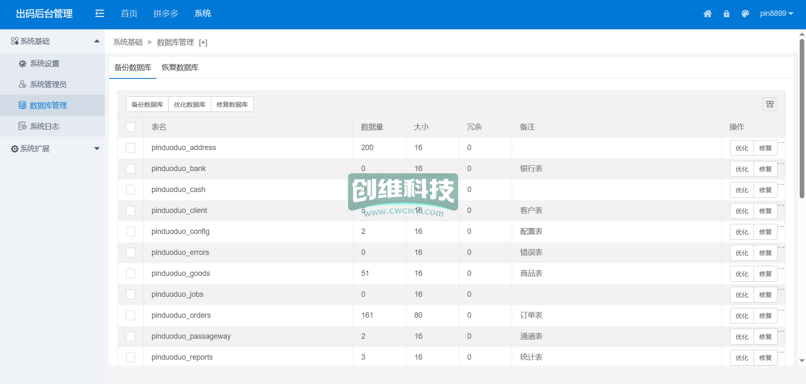The width and height of the screenshot is (806, 384).
Task: Expand the pin8899 user dropdown
Action: coord(776,14)
